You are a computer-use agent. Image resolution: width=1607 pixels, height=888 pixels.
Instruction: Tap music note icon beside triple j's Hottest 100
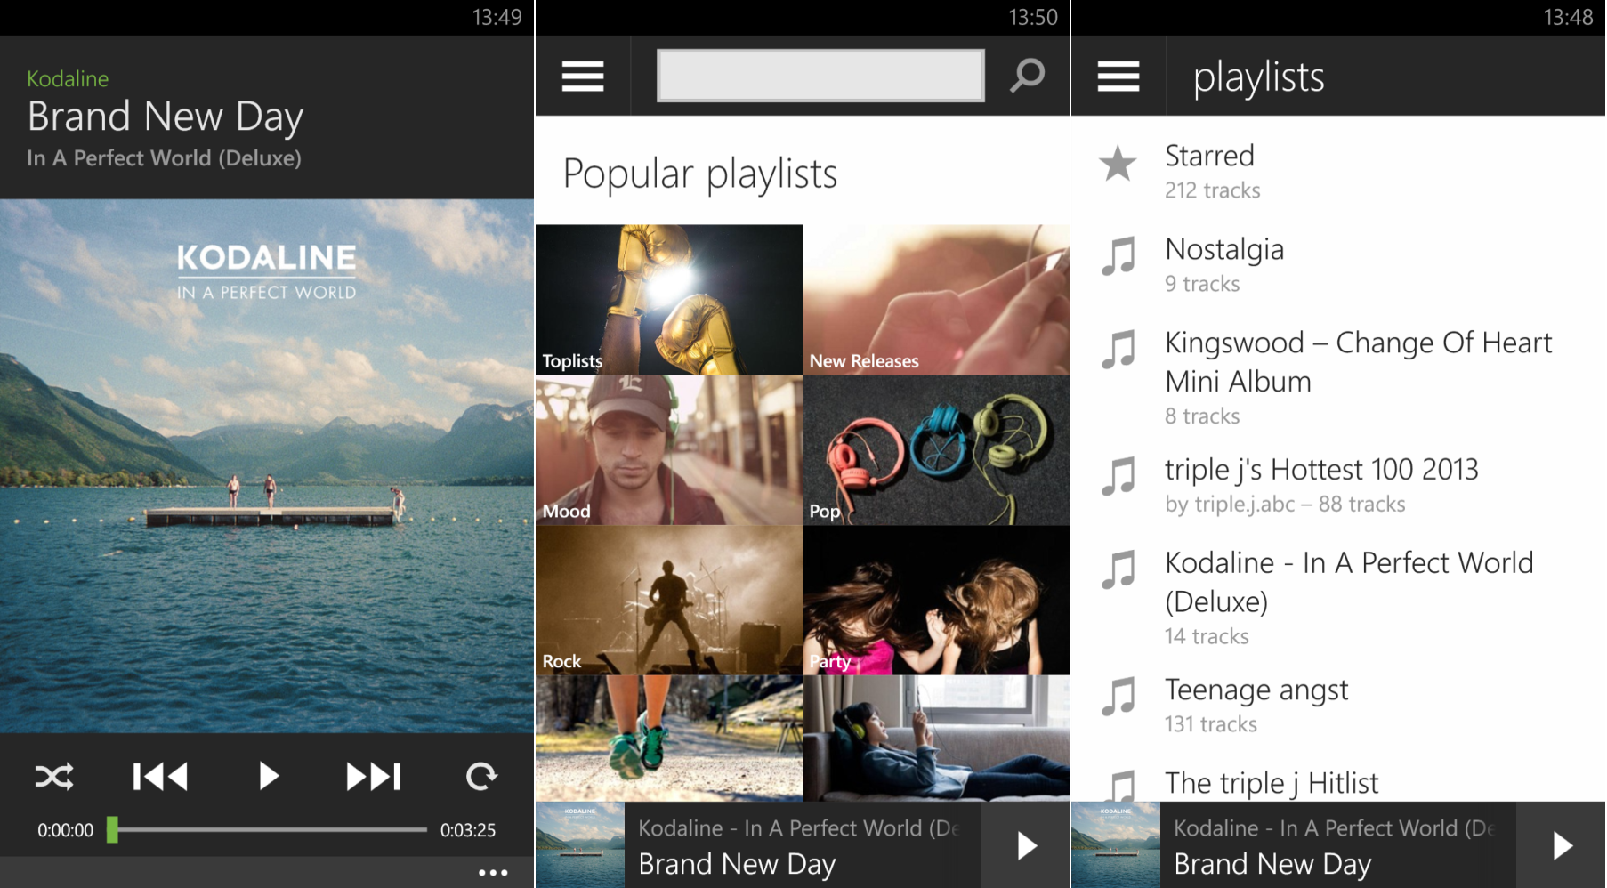(1118, 476)
